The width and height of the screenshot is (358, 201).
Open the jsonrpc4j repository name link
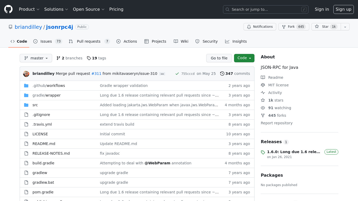(x=59, y=27)
